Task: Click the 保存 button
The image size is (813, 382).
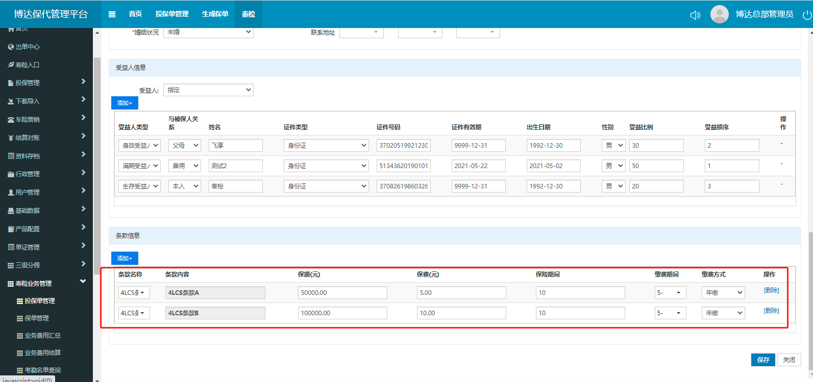Action: coord(763,360)
